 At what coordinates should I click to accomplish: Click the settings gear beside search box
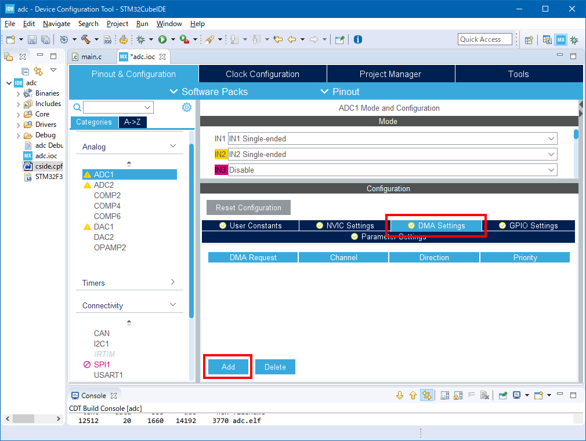186,108
